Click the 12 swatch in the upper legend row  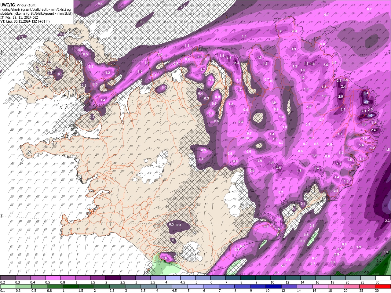click(x=293, y=278)
